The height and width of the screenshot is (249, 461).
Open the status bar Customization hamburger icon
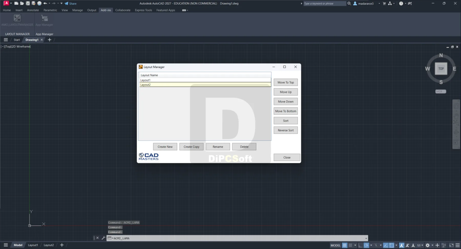point(458,245)
